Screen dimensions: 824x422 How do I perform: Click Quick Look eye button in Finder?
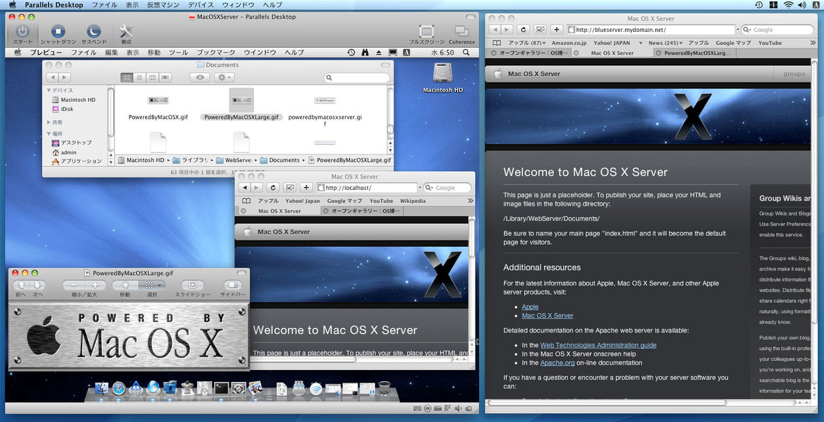pyautogui.click(x=200, y=77)
